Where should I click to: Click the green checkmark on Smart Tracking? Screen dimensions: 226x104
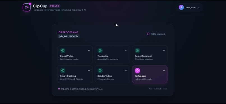click(x=63, y=70)
